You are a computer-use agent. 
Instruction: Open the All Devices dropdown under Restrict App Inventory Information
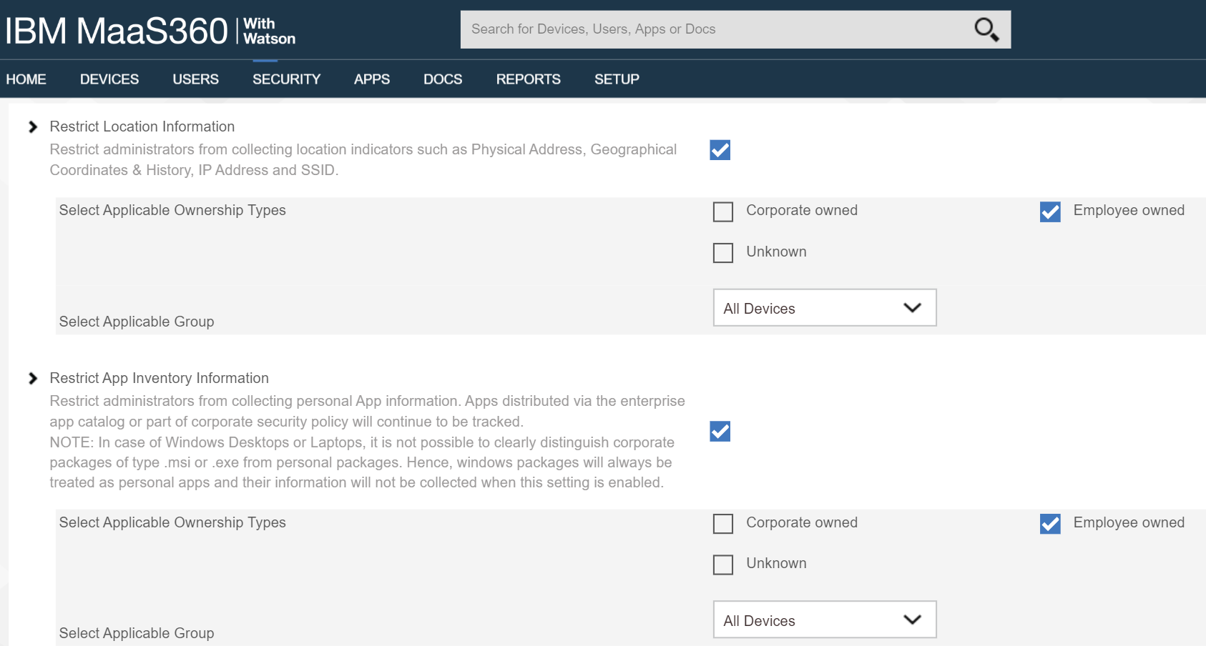tap(824, 620)
